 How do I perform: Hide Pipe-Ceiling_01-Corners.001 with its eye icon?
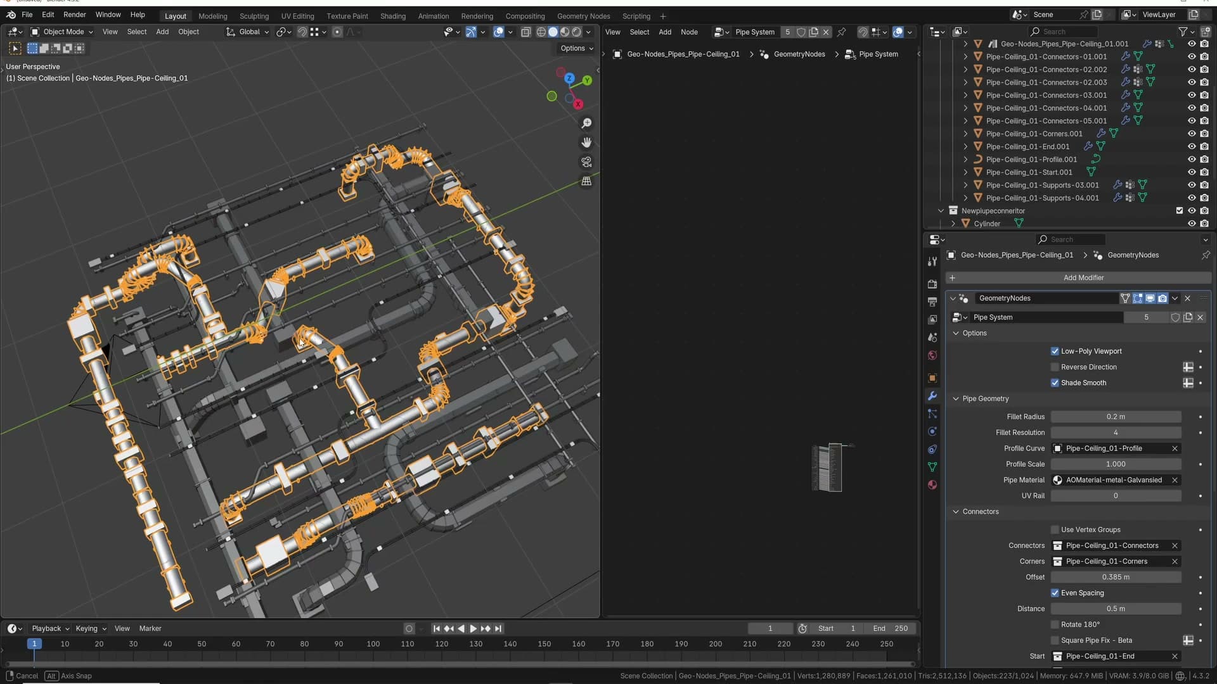[x=1192, y=134]
